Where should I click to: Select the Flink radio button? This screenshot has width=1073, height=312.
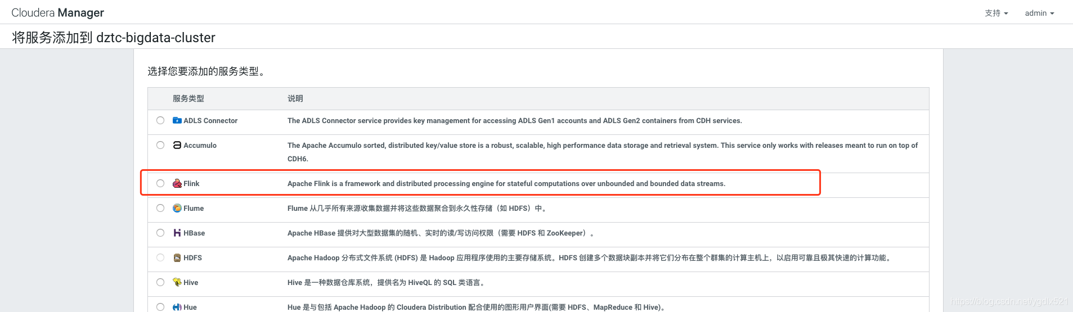tap(160, 183)
